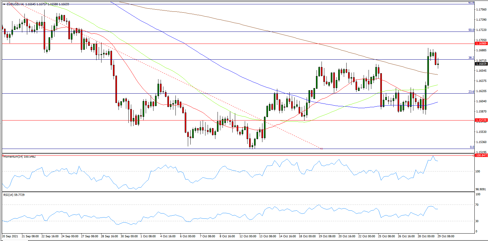Click the 1.17560 price scale value
This screenshot has width=488, height=241.
[481, 10]
